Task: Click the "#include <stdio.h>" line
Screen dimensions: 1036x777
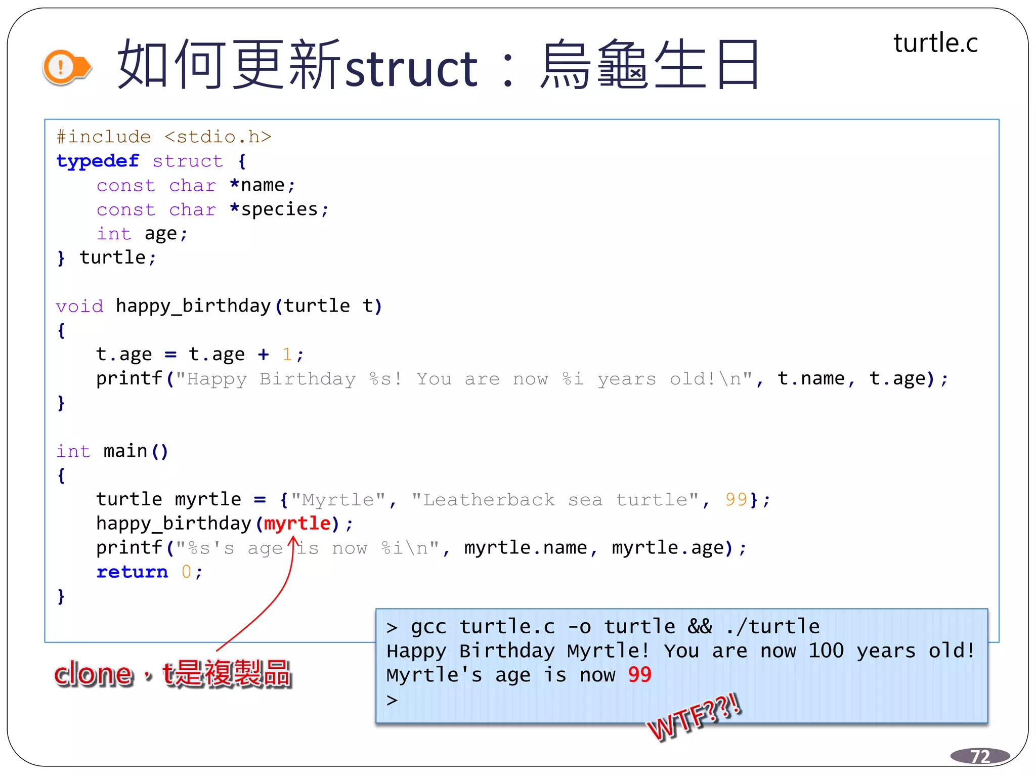Action: pos(164,137)
